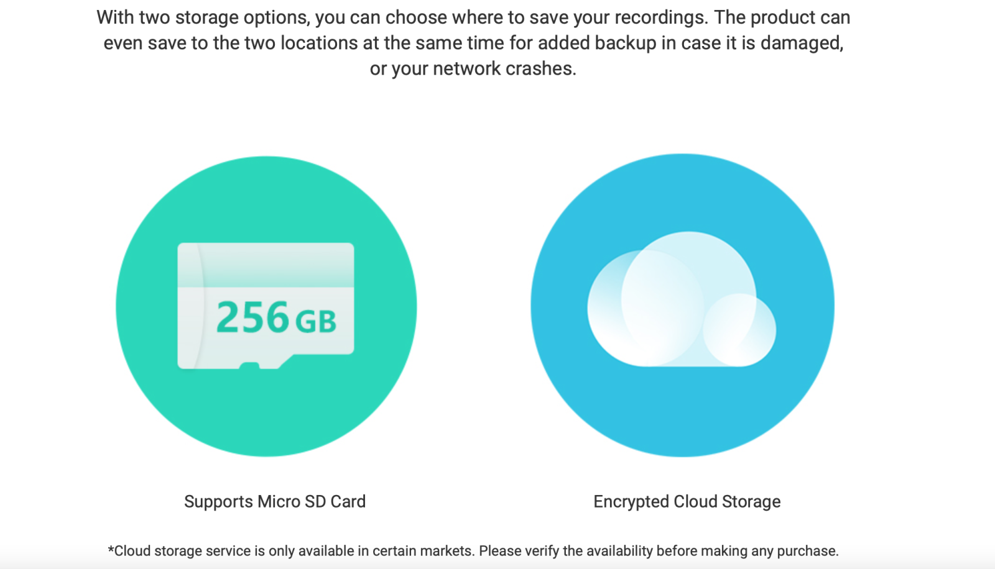Click the white Micro SD card icon
The width and height of the screenshot is (995, 569).
266,306
